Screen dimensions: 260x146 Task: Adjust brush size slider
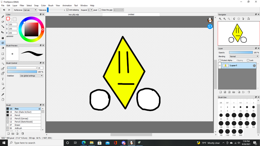pos(22,68)
